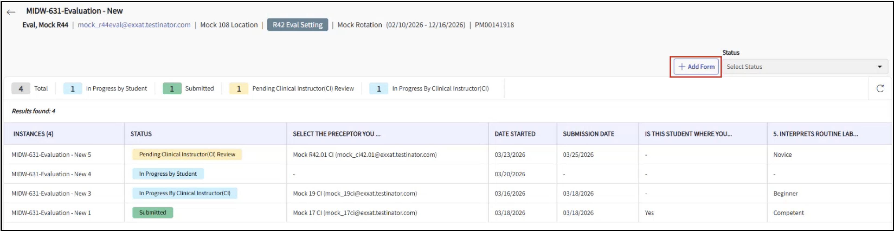Click the Instances (4) column header
The height and width of the screenshot is (231, 894).
(33, 134)
